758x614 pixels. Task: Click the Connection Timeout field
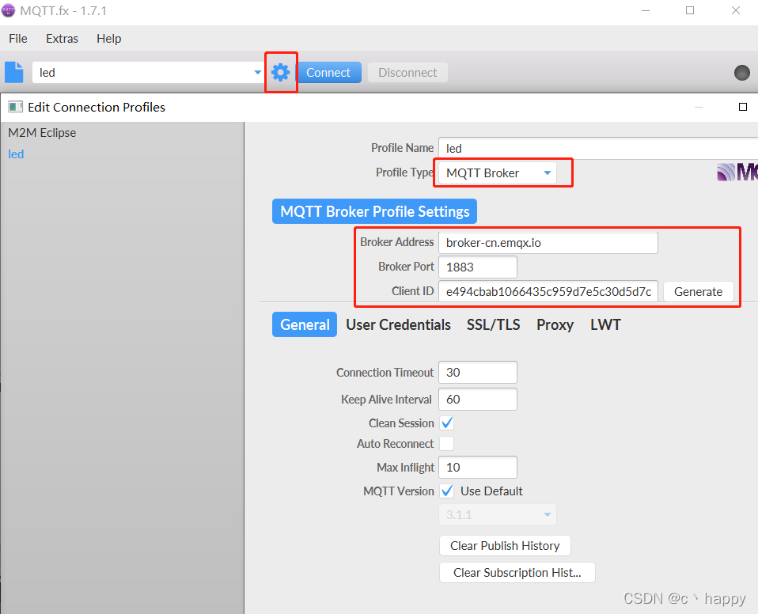(478, 372)
